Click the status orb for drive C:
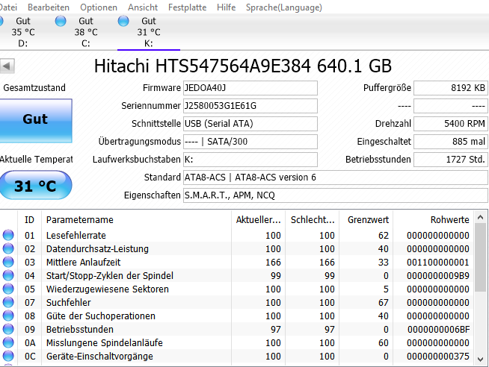This screenshot has width=489, height=367. tap(61, 21)
